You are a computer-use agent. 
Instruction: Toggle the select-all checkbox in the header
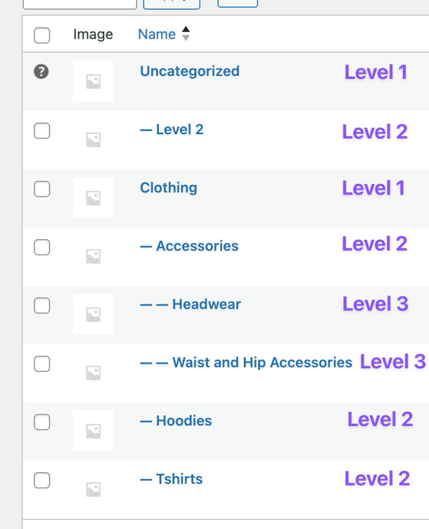pyautogui.click(x=42, y=36)
